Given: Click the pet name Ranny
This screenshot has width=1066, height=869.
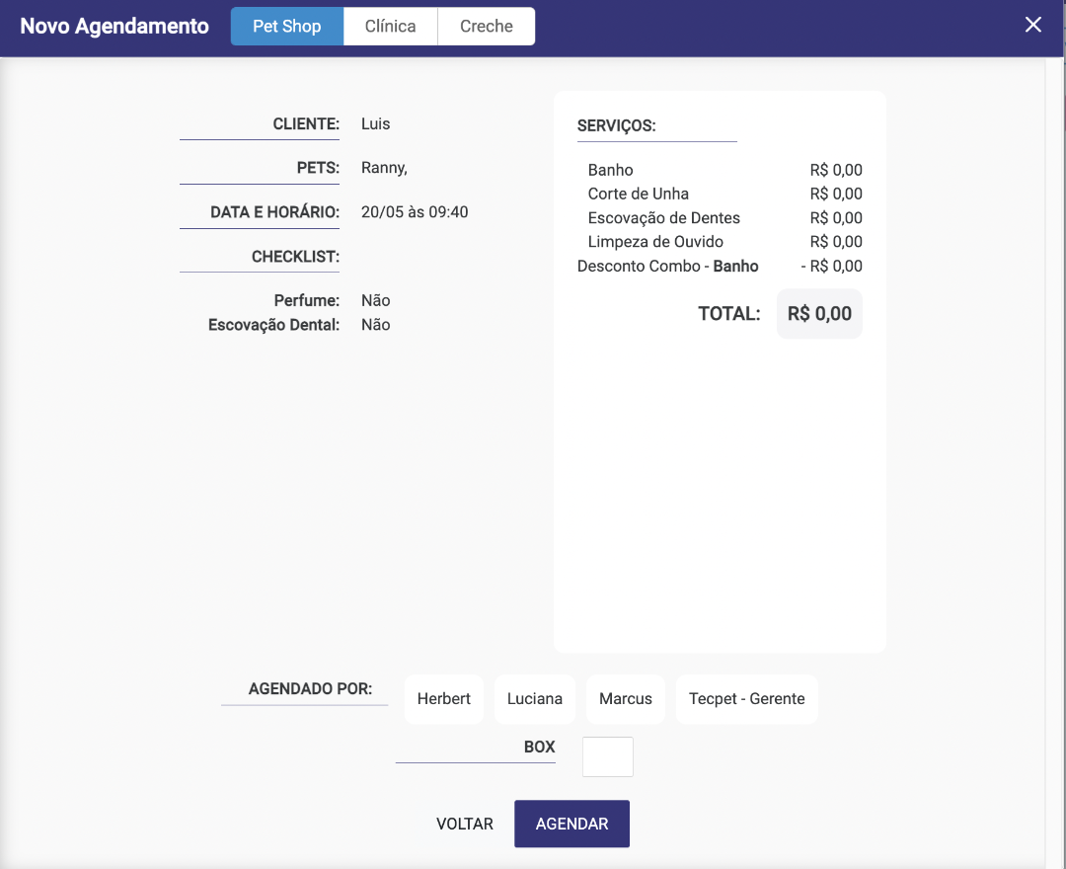Looking at the screenshot, I should pos(384,168).
